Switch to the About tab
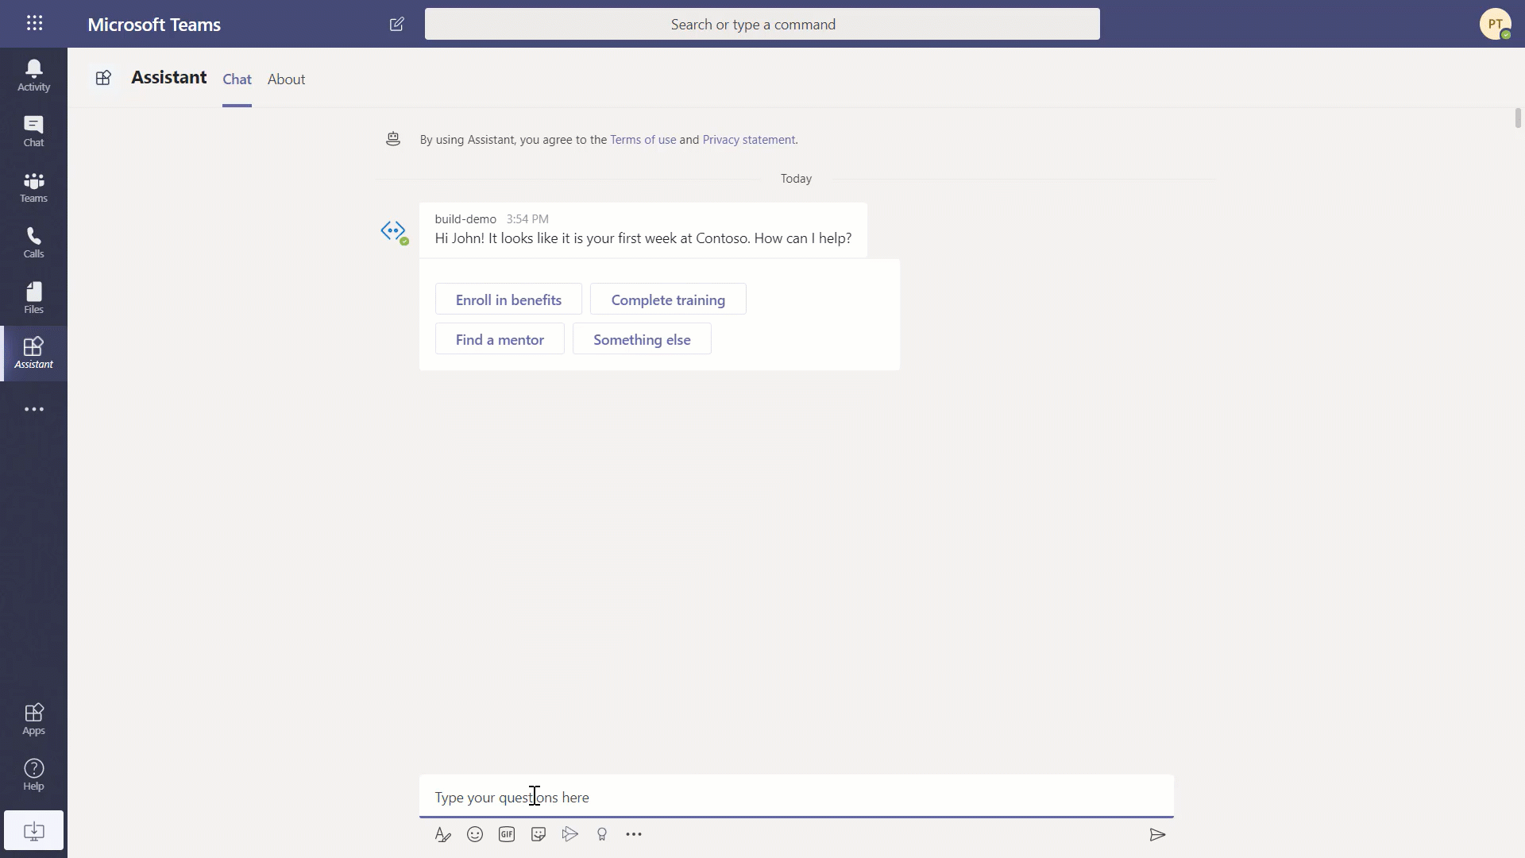The width and height of the screenshot is (1525, 858). [286, 79]
